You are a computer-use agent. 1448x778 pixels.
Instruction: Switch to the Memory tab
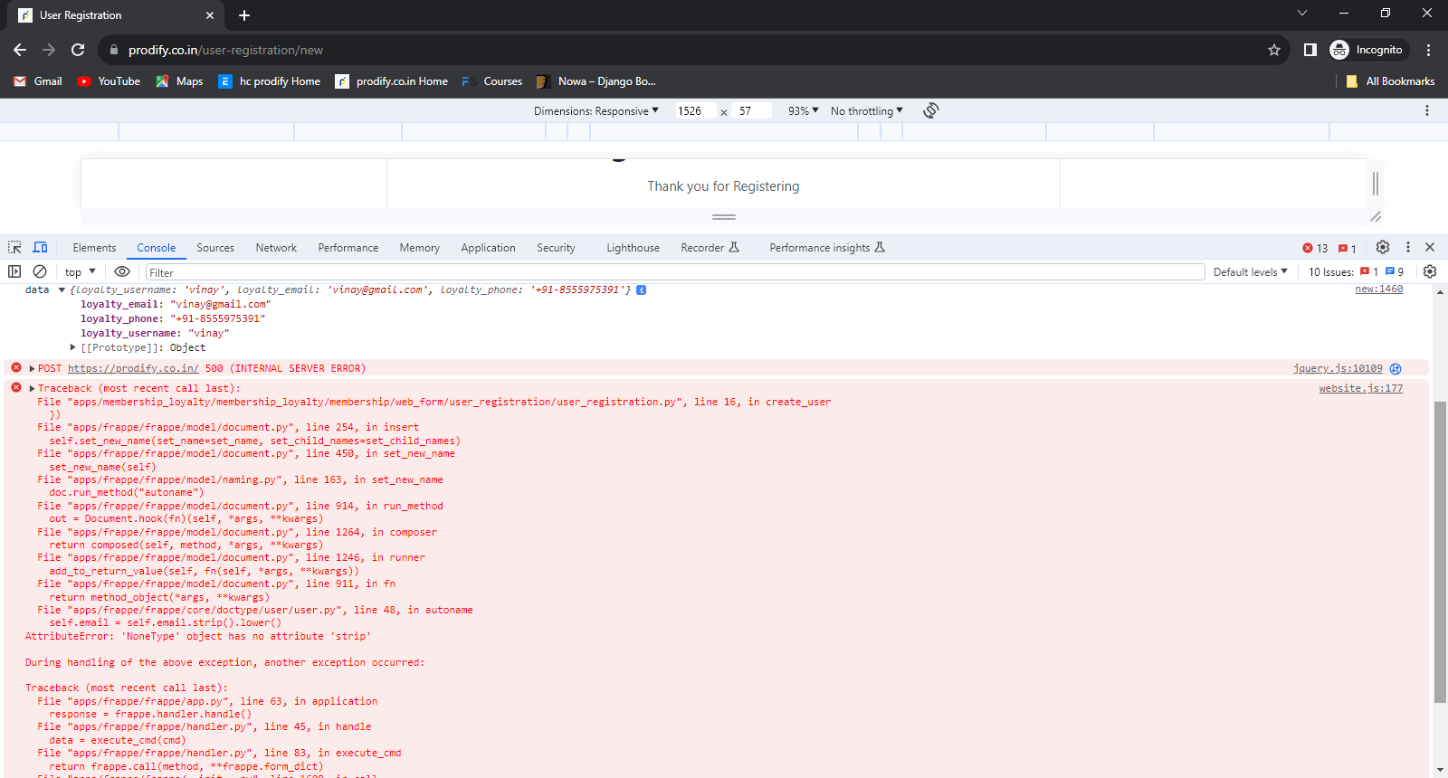point(420,248)
